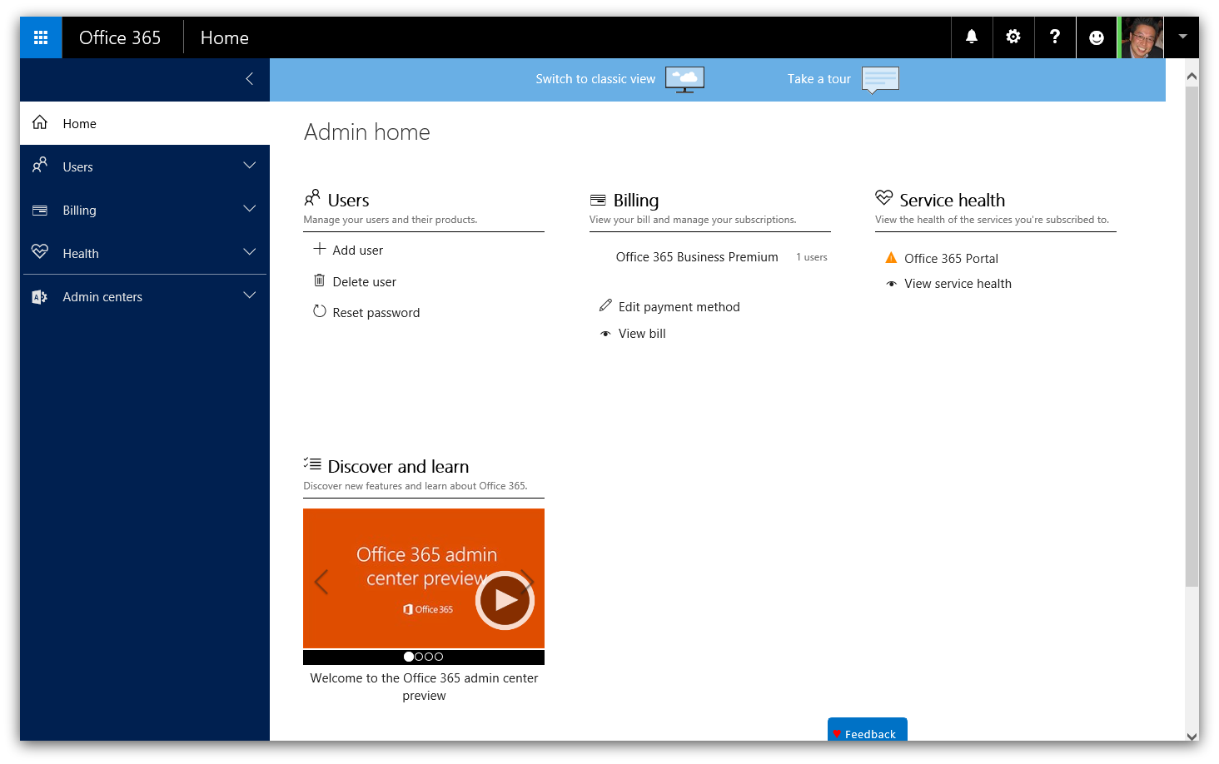Click the Health heart icon in sidebar
1219x764 pixels.
[40, 251]
